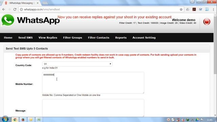Click the address bar URL whatzapp.co.in
217x122 pixels.
42,9
